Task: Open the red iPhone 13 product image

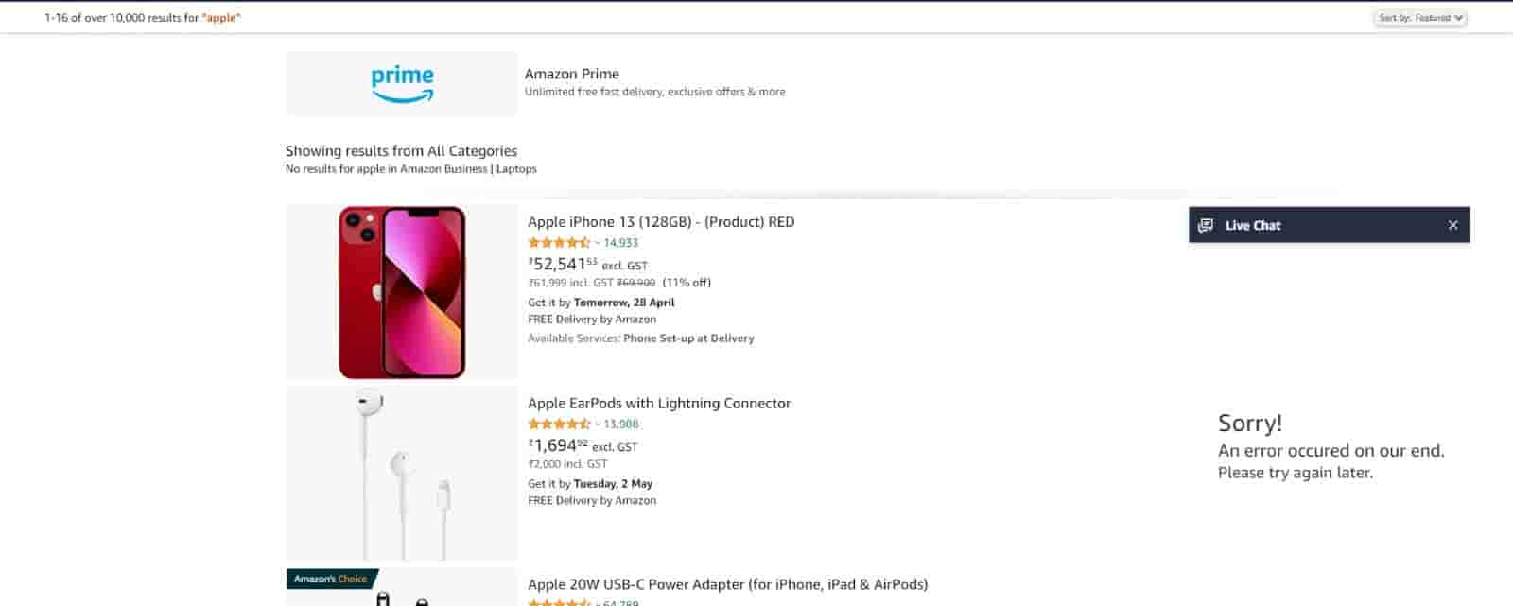Action: [402, 291]
